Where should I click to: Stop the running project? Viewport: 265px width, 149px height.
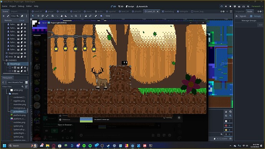[x=230, y=7]
